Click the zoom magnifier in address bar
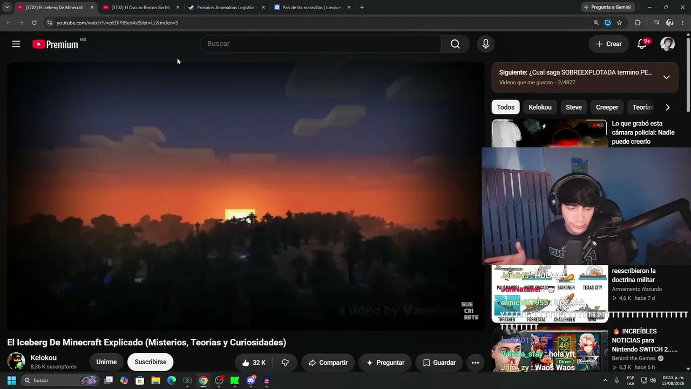The width and height of the screenshot is (691, 389). [x=596, y=23]
